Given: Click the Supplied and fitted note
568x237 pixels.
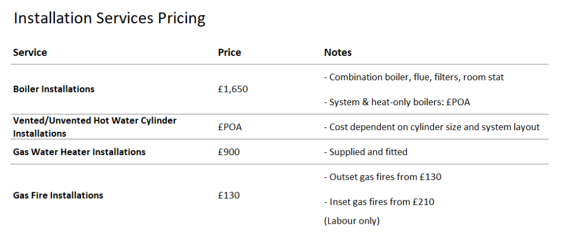Looking at the screenshot, I should click(x=366, y=152).
